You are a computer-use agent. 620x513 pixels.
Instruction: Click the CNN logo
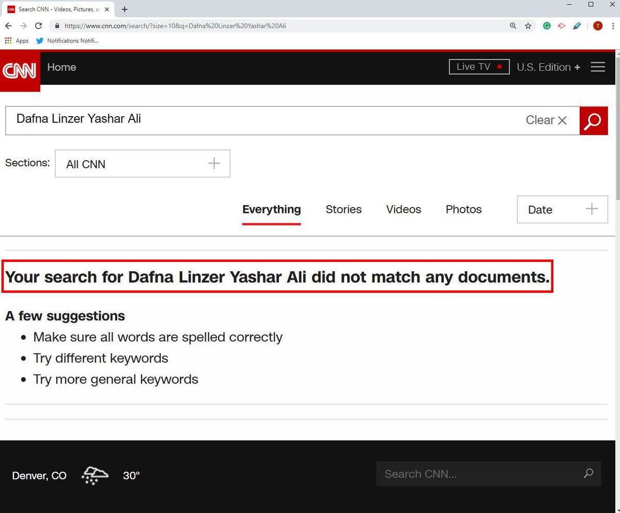click(20, 71)
